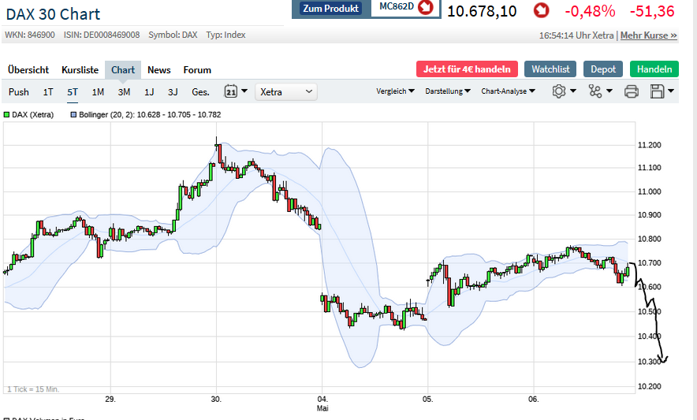The image size is (697, 420).
Task: Select the 1J time range
Action: (x=149, y=92)
